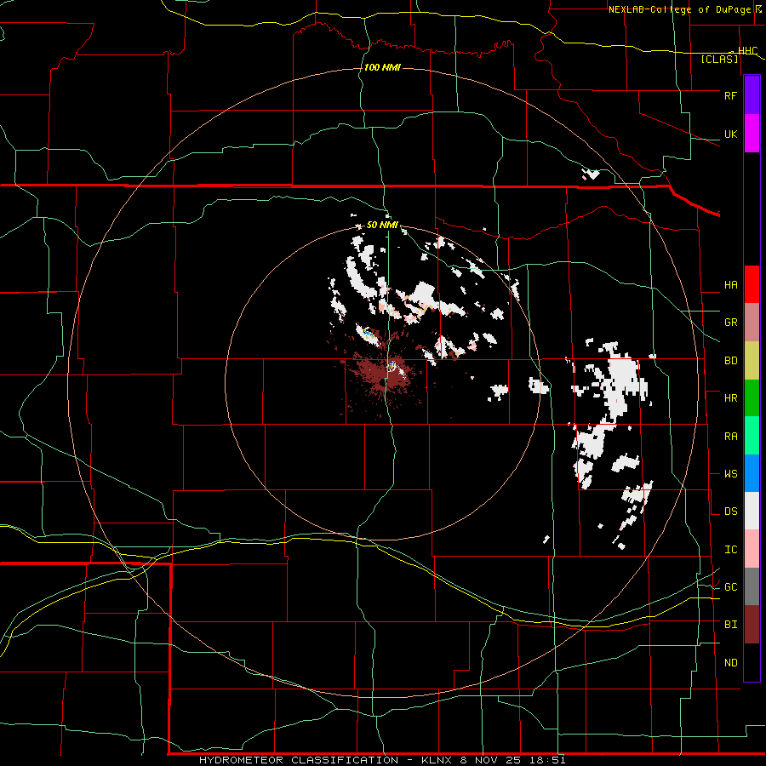Click the BI brown legend swatch
766x766 pixels.
point(752,625)
